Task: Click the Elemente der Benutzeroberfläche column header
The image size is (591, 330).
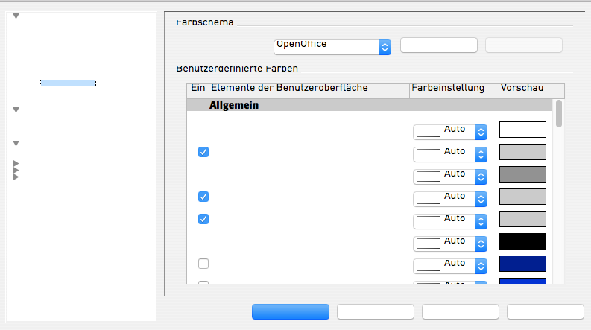Action: pyautogui.click(x=309, y=89)
